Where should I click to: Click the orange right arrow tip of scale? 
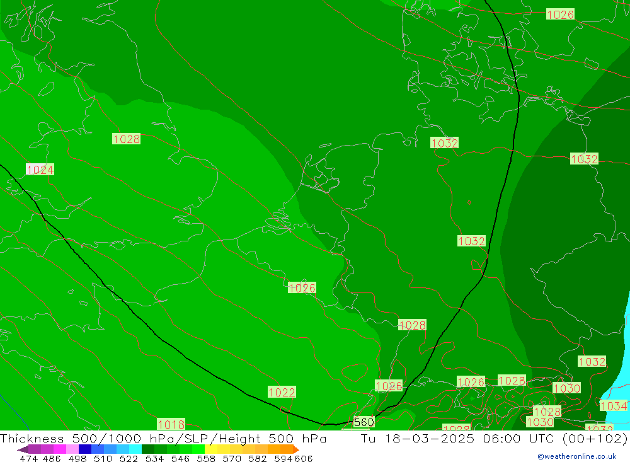point(296,449)
